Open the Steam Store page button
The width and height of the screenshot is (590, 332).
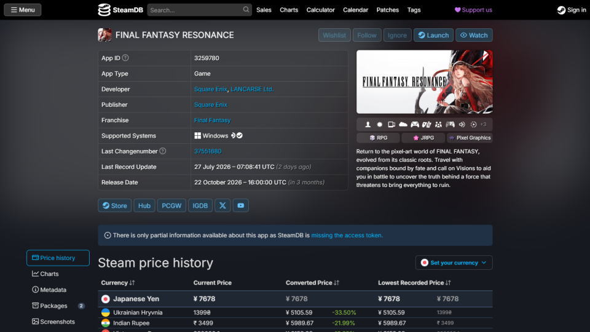pos(115,205)
